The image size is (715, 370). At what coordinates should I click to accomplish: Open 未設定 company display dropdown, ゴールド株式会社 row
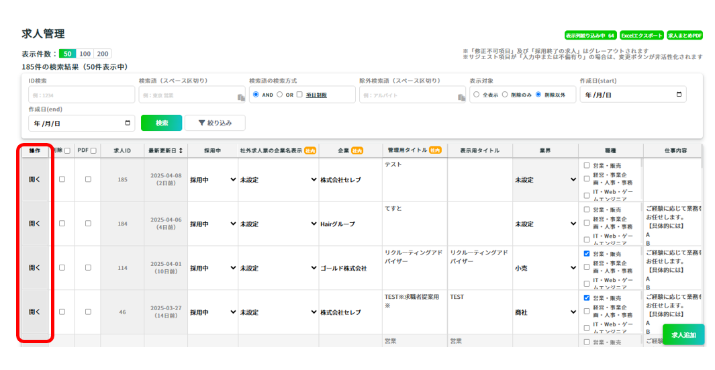click(278, 268)
